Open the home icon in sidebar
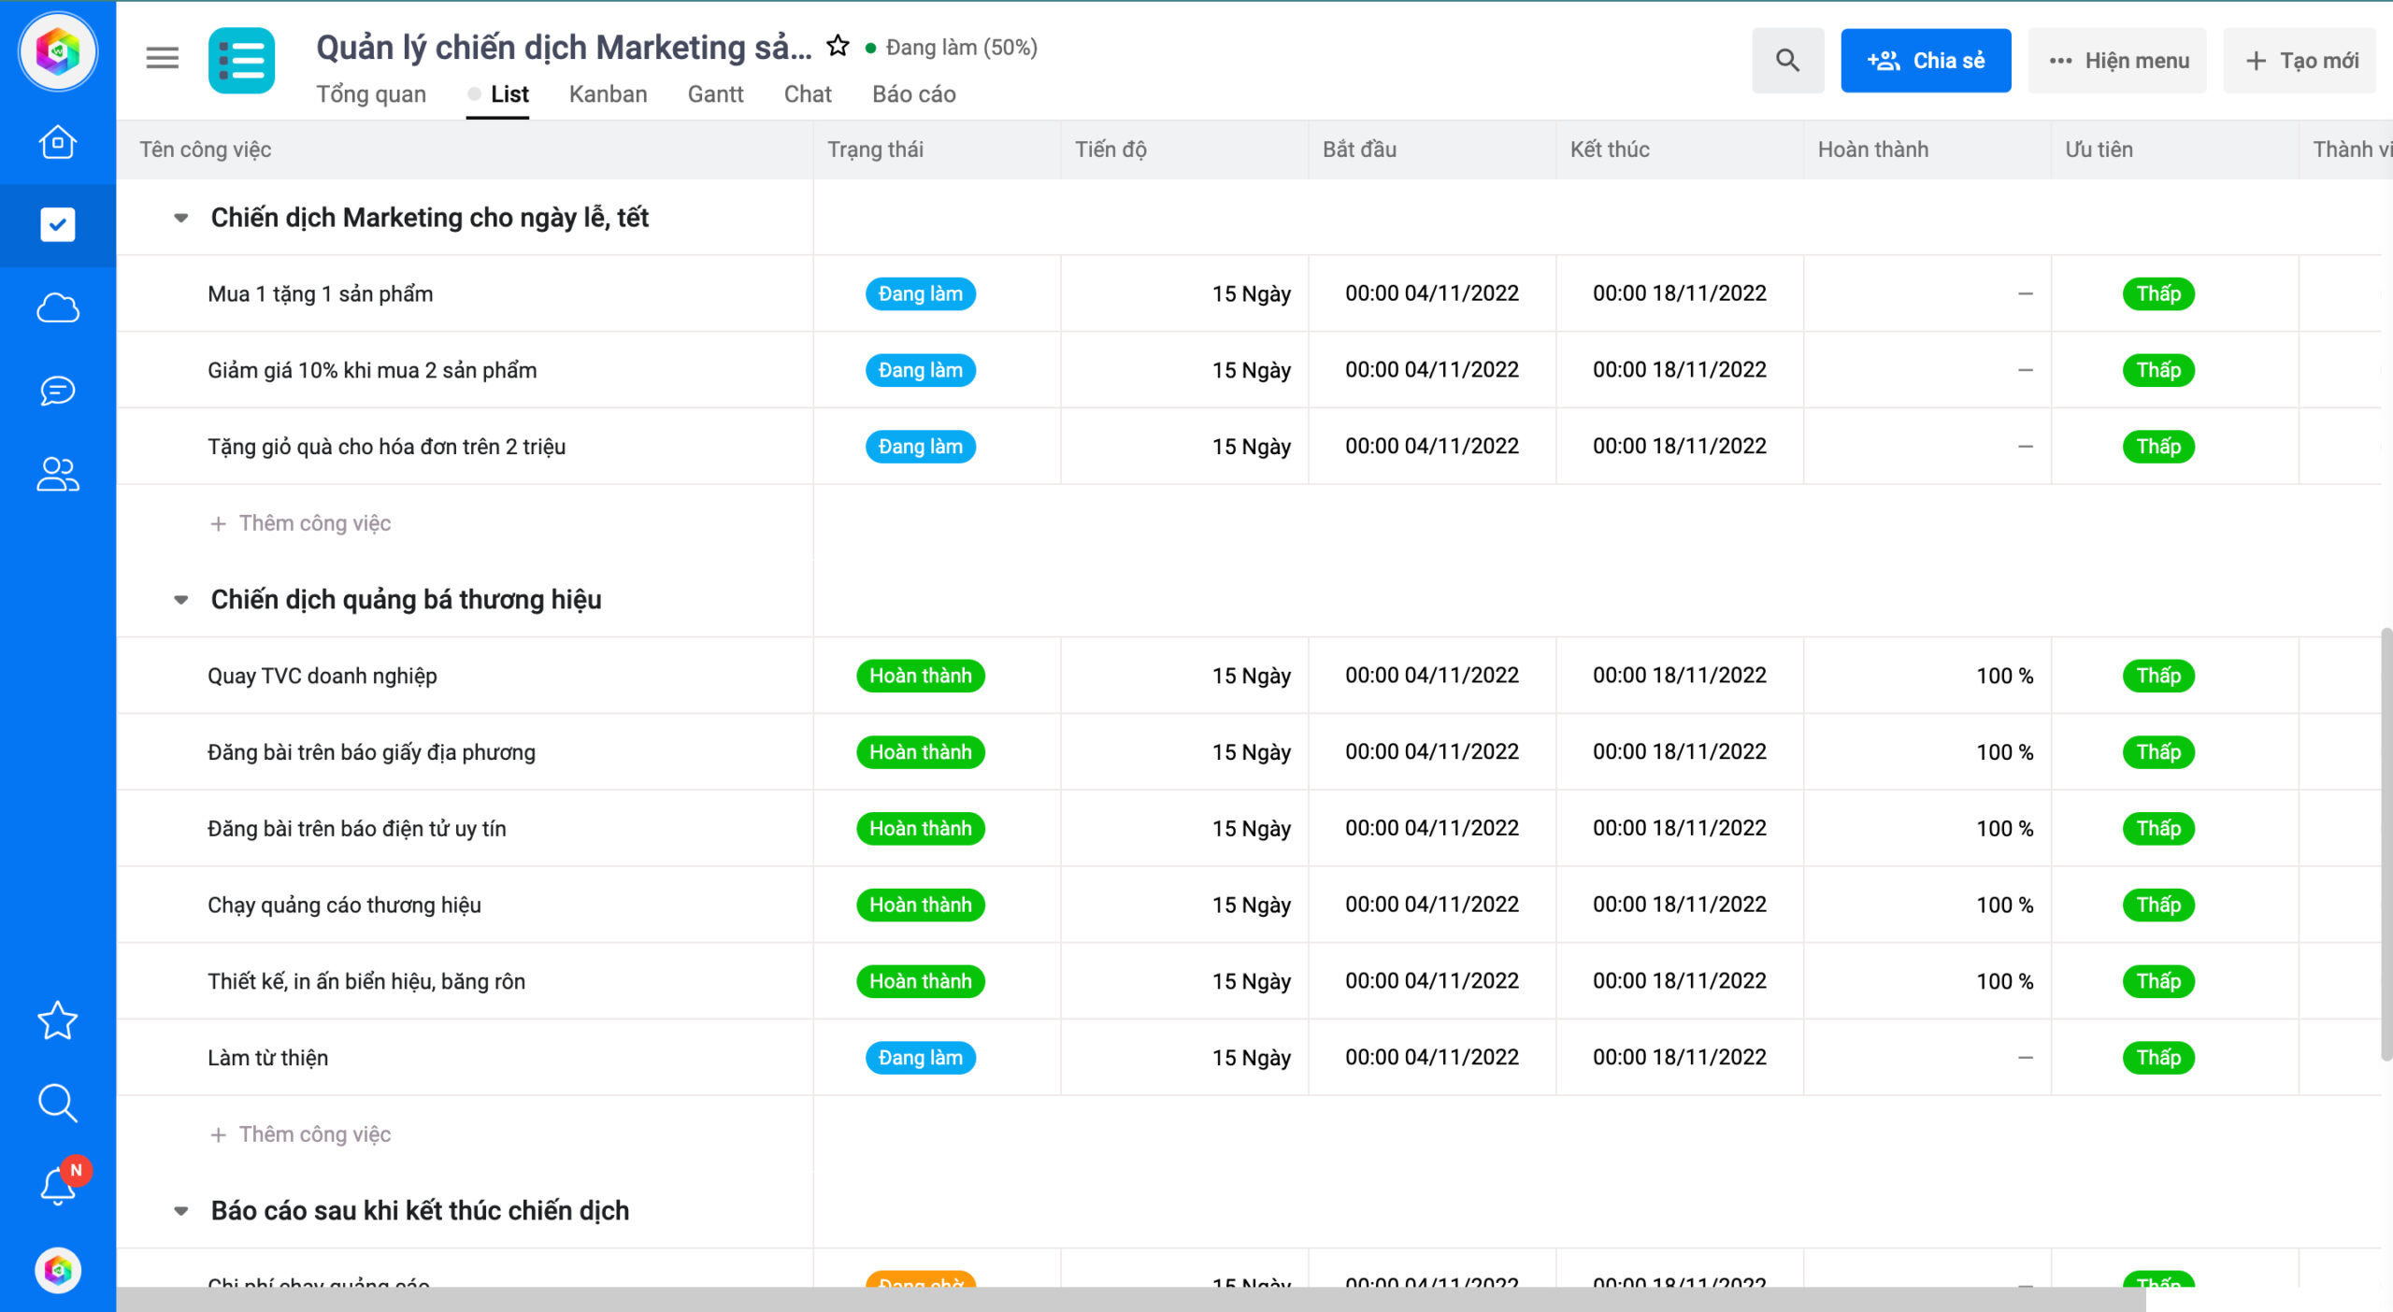This screenshot has height=1312, width=2393. (58, 142)
